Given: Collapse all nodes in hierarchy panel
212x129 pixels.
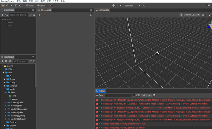Looking at the screenshot, I should (30, 15).
